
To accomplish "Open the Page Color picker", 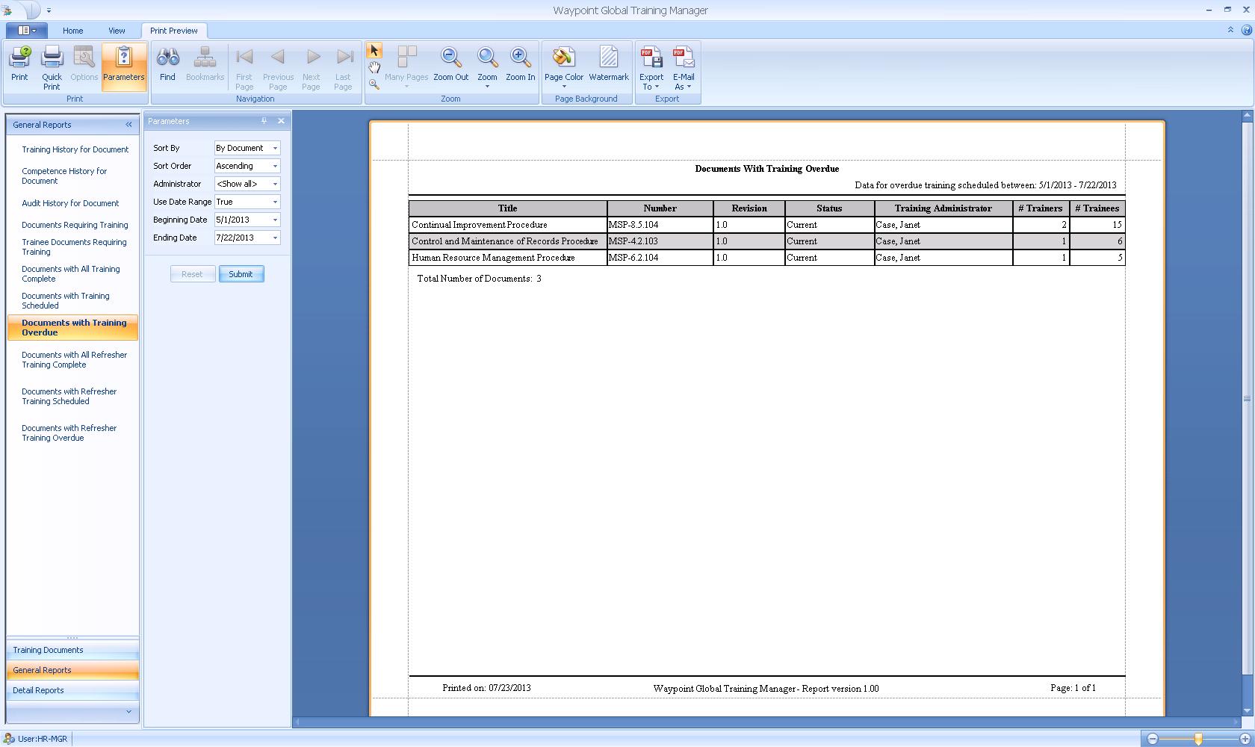I will (564, 66).
